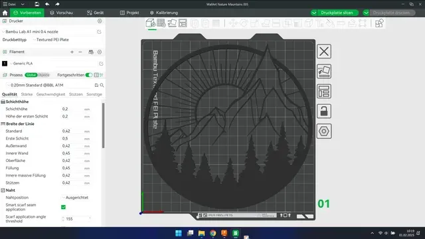Switch to the Projekt tab
The image size is (425, 239).
(x=129, y=13)
